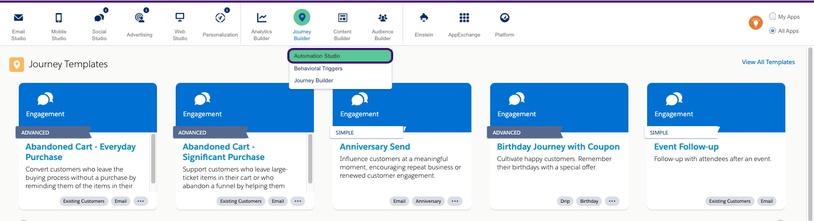Viewport: 814px width, 221px height.
Task: Select the My Apps radio button
Action: [x=773, y=17]
